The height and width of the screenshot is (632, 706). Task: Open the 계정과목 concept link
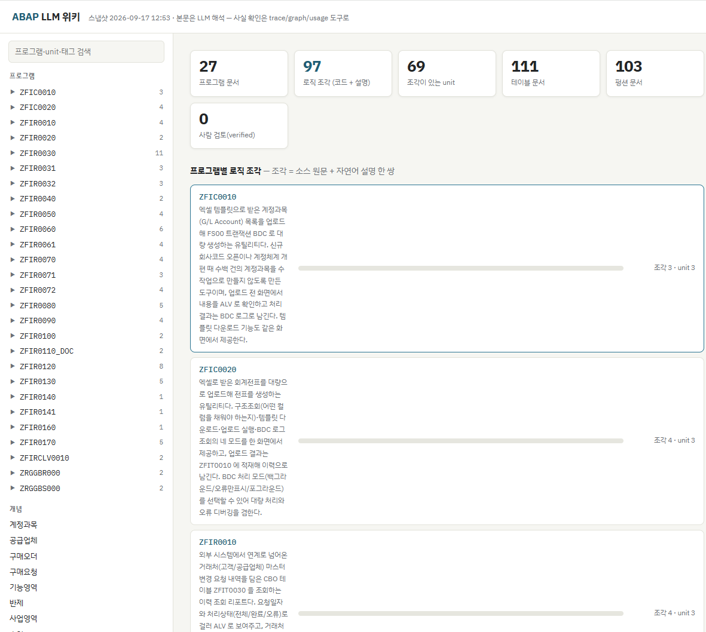(x=23, y=524)
